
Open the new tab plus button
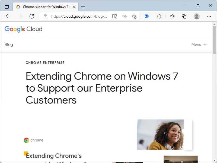(83, 7)
